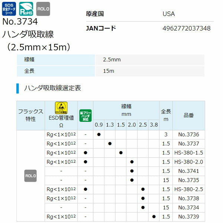
Task: Click the 線幅 label in spec table
Action: click(x=29, y=59)
